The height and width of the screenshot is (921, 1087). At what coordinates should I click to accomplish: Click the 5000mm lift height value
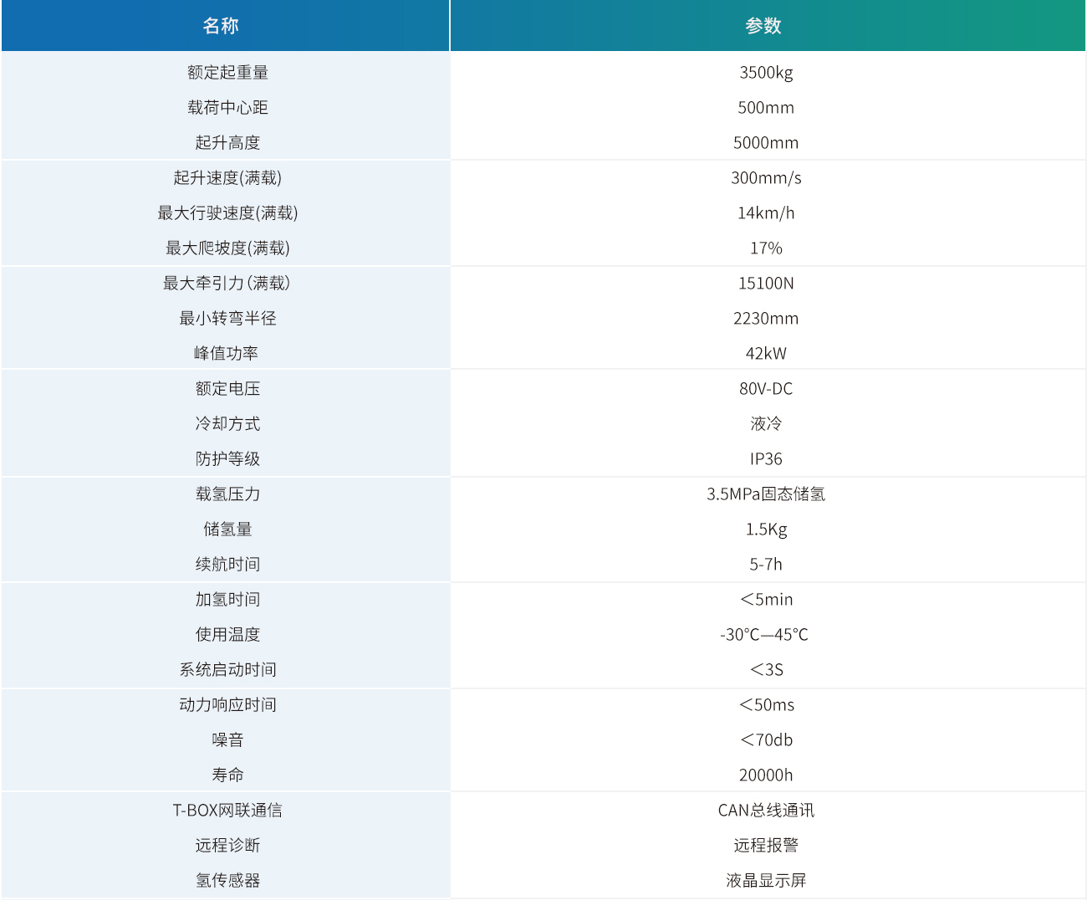(766, 143)
